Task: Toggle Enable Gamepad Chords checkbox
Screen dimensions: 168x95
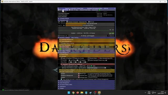Action: pyautogui.click(x=89, y=60)
